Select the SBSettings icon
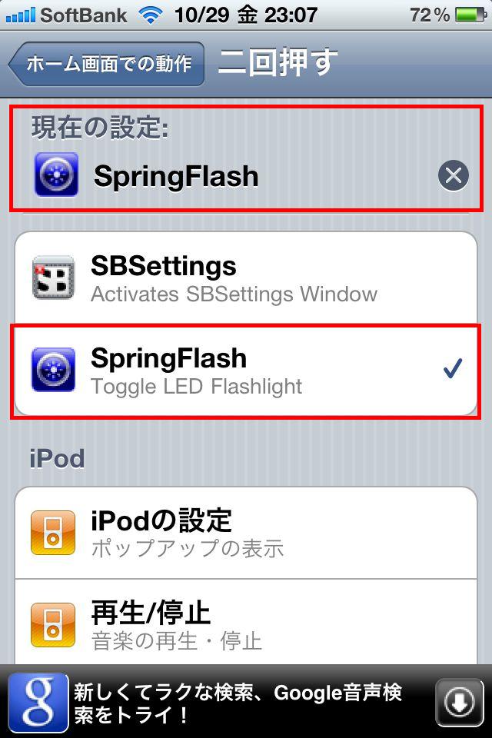 [x=53, y=278]
